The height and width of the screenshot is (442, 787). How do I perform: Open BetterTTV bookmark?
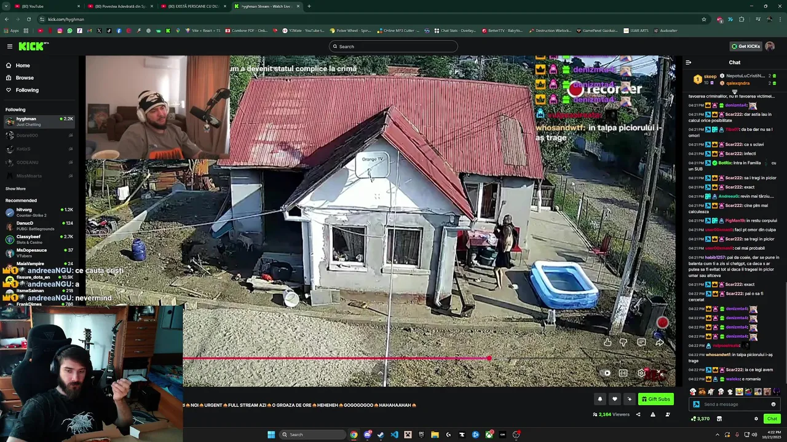[502, 31]
